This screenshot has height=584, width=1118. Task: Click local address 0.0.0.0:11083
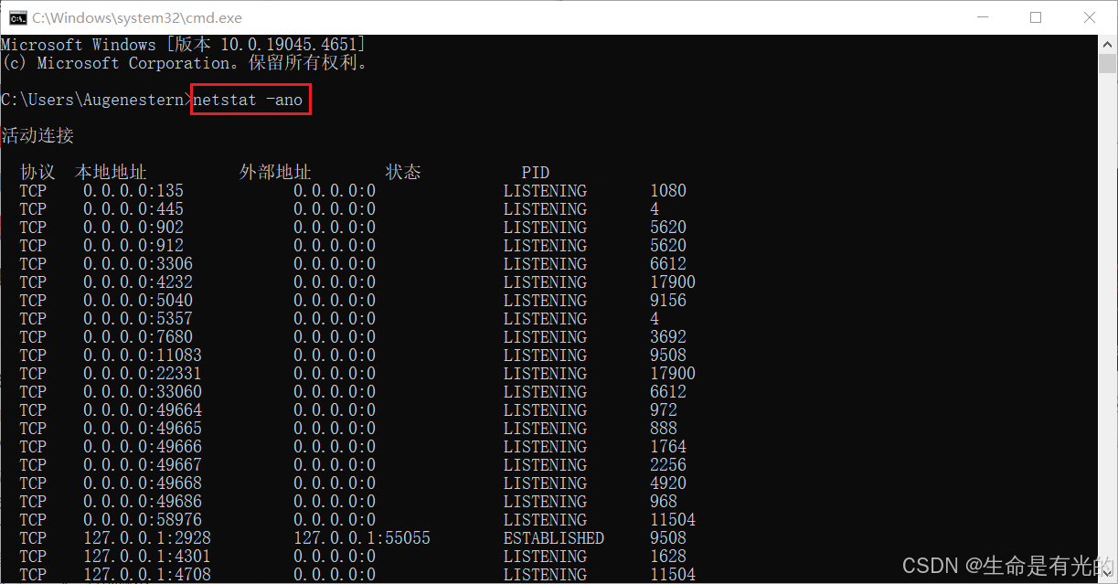click(143, 356)
